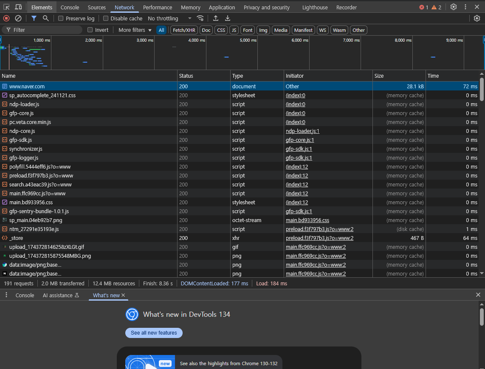
Task: Open the Lighthouse tab
Action: [x=315, y=7]
